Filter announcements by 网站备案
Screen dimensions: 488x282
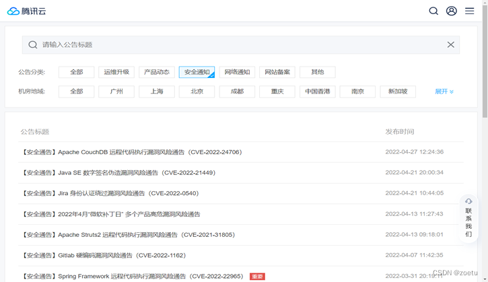click(277, 72)
